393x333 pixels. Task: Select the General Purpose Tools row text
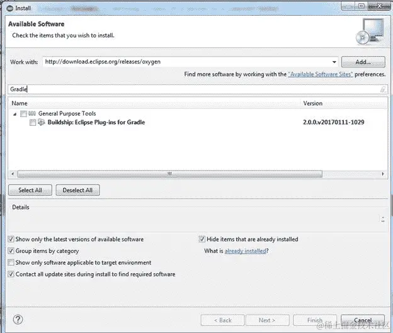point(67,113)
